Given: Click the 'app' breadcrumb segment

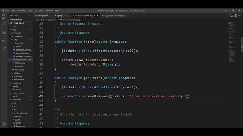Looking at the screenshot, I should point(37,20).
